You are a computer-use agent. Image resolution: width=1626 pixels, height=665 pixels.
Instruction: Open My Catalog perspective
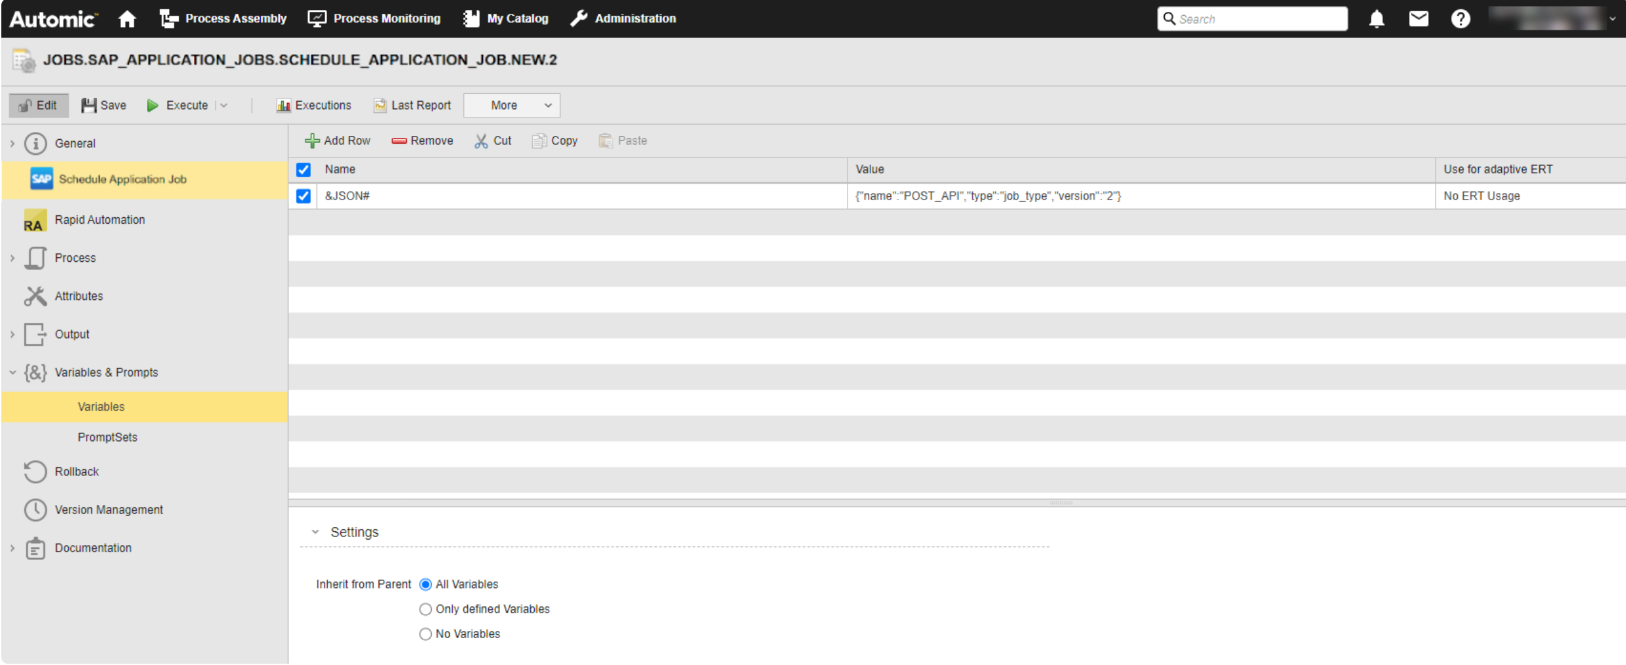coord(506,19)
